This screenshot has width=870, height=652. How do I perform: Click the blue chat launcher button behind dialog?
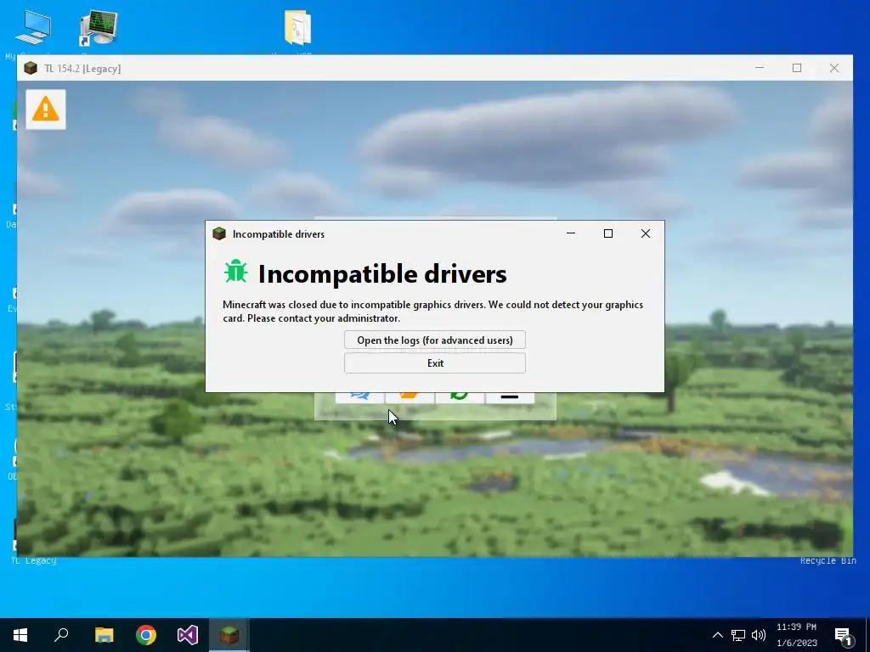click(x=359, y=397)
